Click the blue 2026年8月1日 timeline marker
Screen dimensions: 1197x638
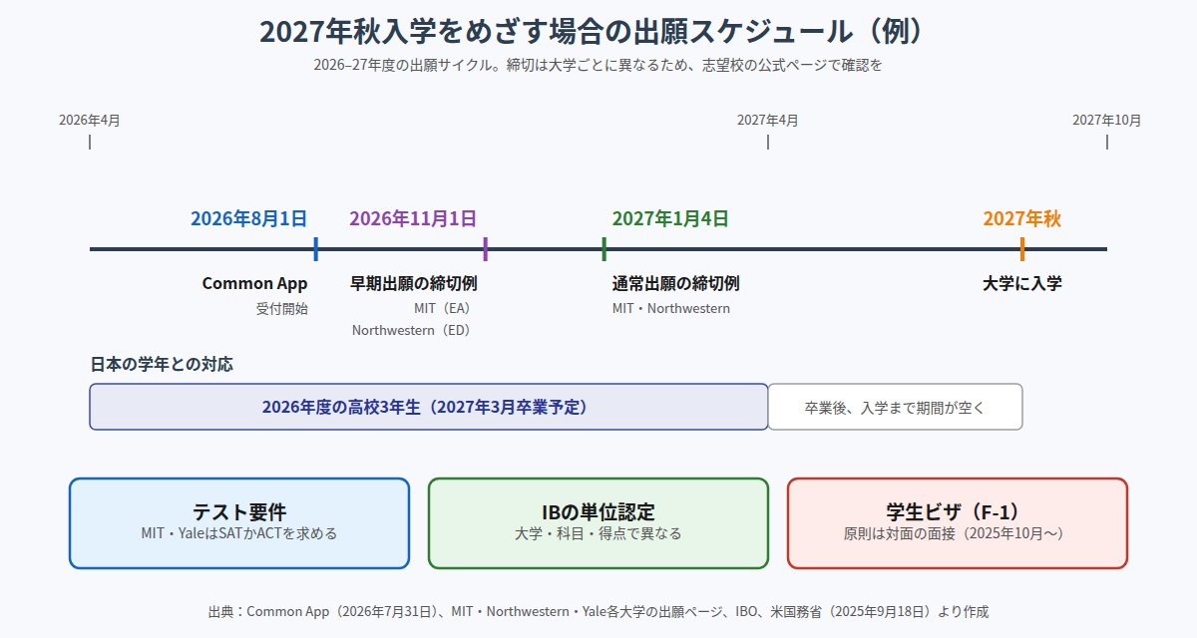pyautogui.click(x=315, y=249)
